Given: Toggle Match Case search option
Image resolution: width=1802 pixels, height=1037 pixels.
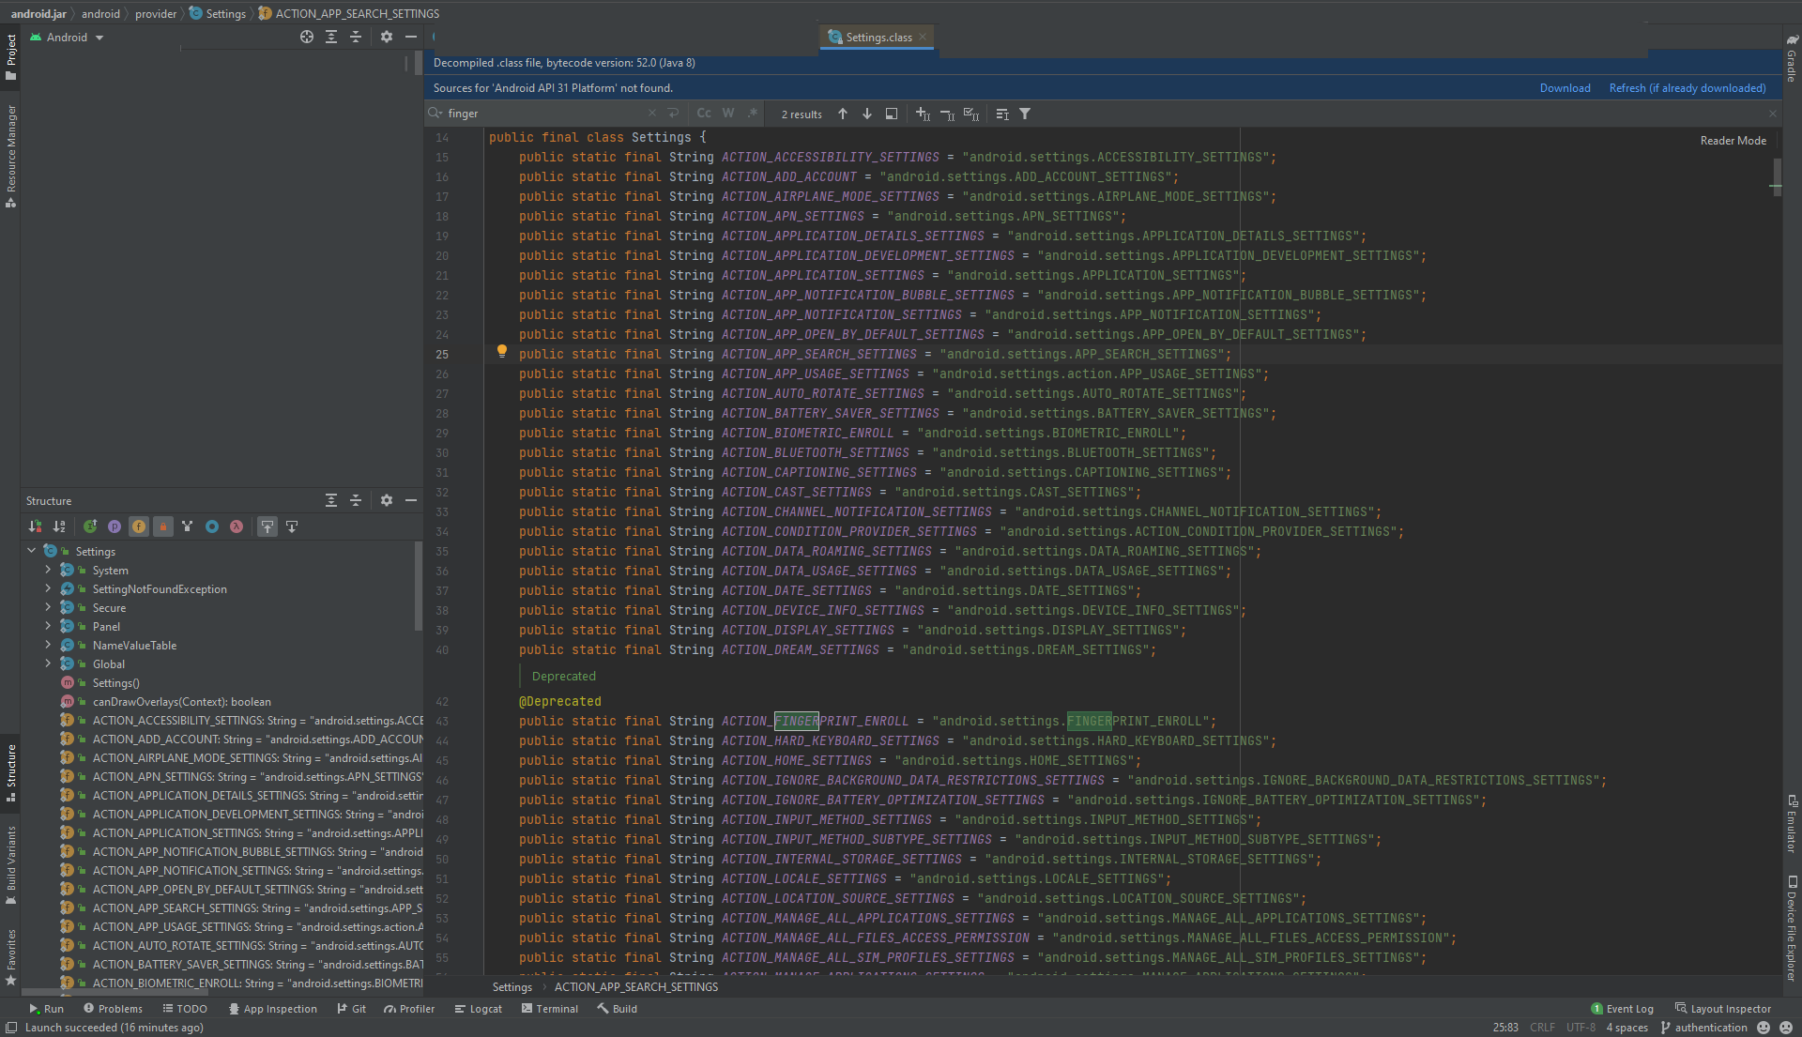Looking at the screenshot, I should (704, 114).
